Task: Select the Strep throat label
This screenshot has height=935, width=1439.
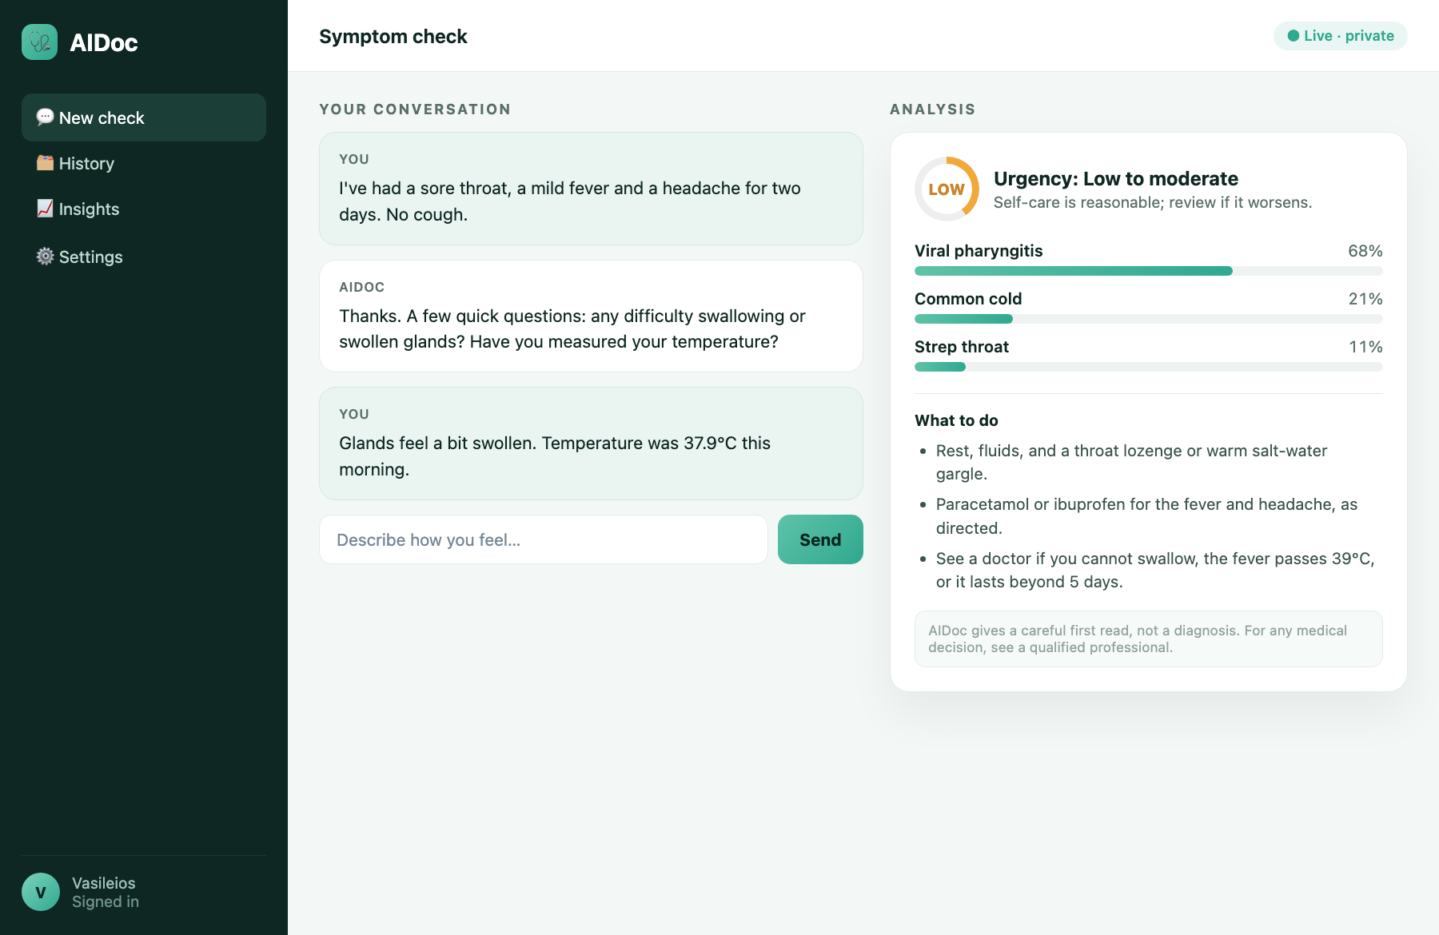Action: (x=962, y=347)
